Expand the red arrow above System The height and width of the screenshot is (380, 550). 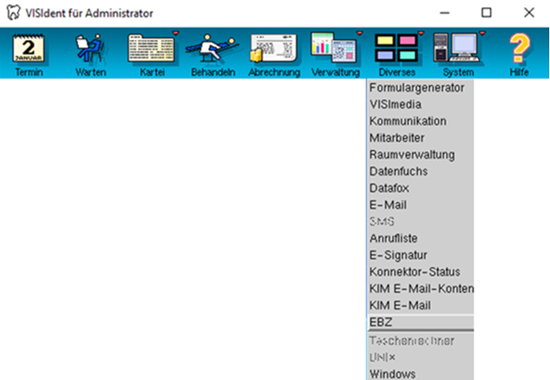point(482,34)
